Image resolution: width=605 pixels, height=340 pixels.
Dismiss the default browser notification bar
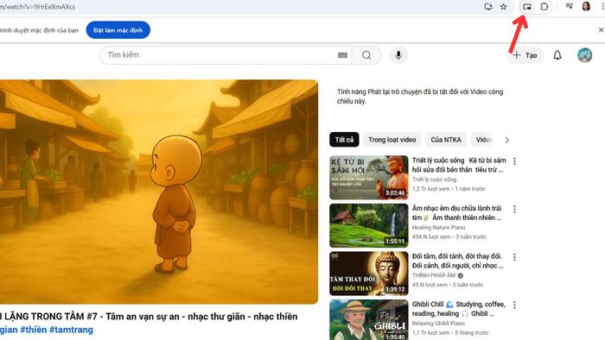[601, 29]
